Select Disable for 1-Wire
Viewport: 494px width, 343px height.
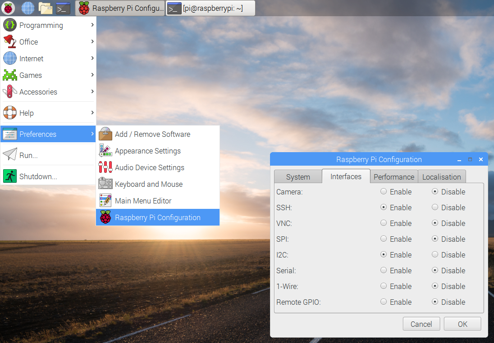click(435, 286)
